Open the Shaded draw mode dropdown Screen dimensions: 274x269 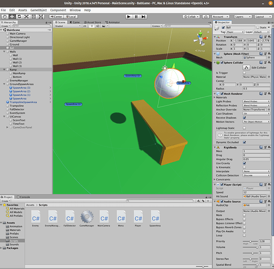(68, 26)
